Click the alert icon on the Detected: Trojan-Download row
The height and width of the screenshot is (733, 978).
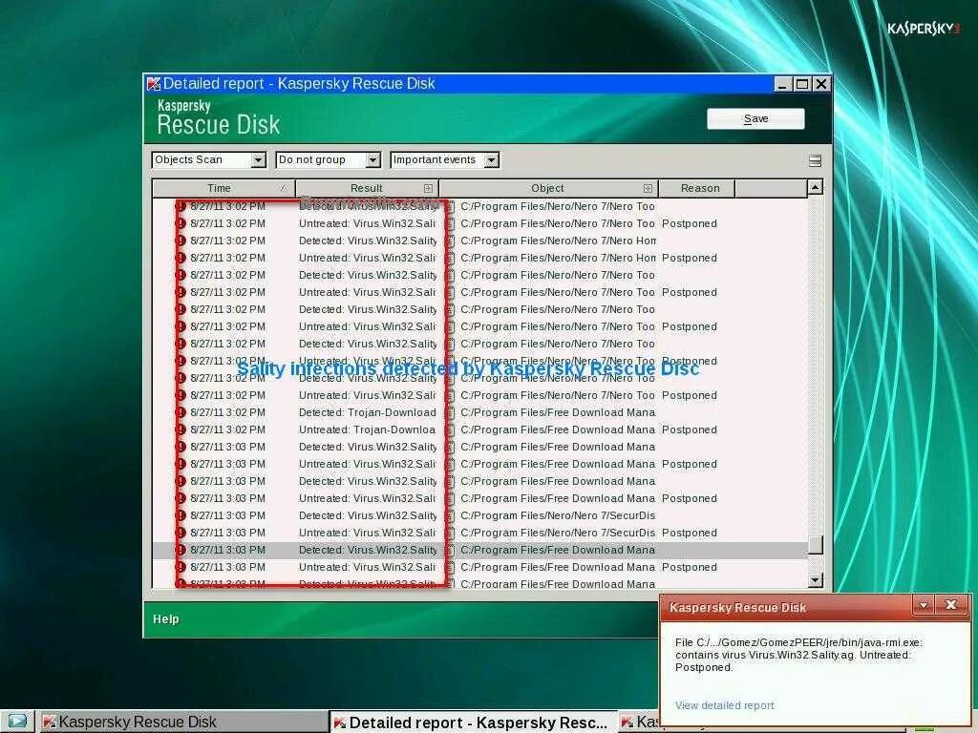pos(181,412)
